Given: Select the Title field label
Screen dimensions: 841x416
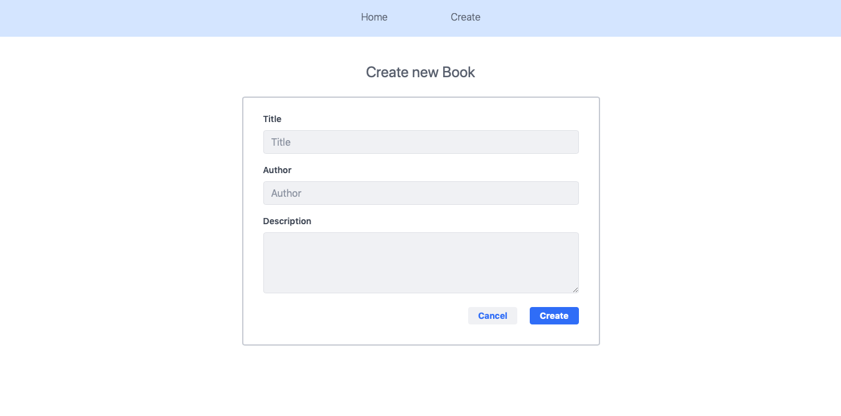Looking at the screenshot, I should [x=272, y=119].
